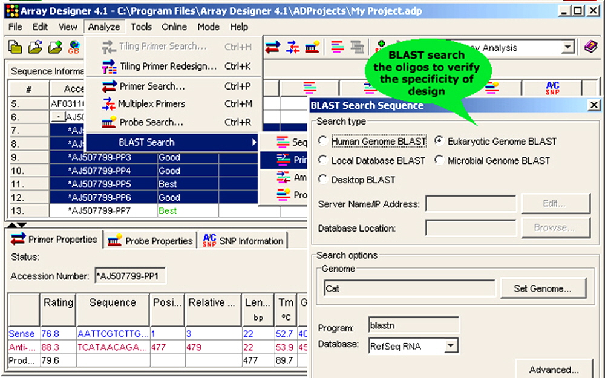Open the Mode menu
This screenshot has height=378, width=605.
[208, 27]
